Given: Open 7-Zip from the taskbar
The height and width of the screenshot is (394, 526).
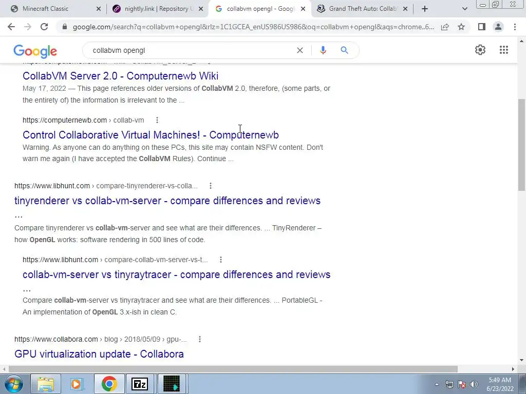Looking at the screenshot, I should [140, 384].
